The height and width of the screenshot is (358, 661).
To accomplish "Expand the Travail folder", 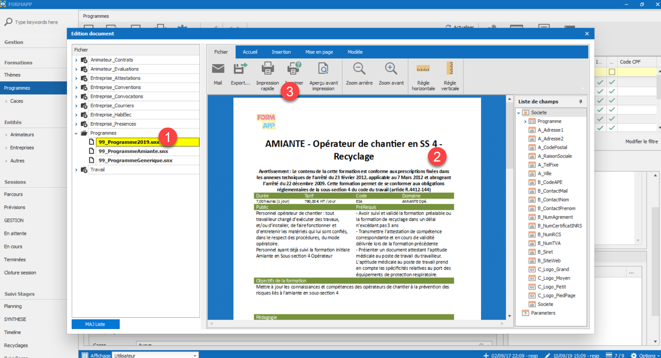I will click(x=76, y=170).
